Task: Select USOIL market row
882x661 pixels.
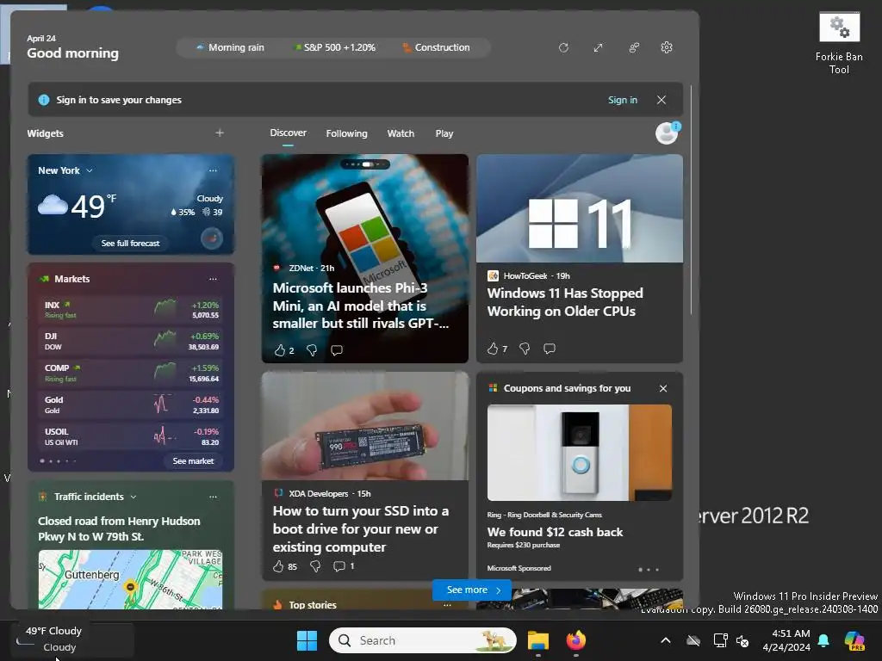Action: pyautogui.click(x=131, y=436)
